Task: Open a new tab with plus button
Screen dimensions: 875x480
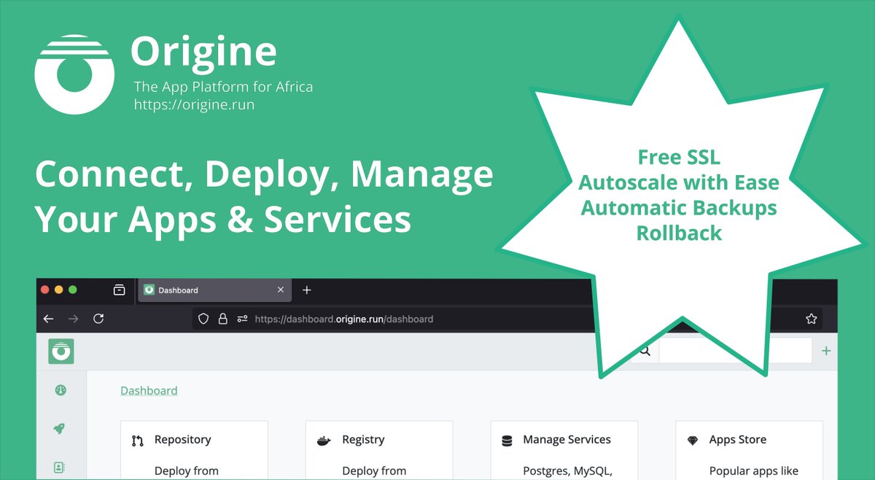Action: point(307,290)
